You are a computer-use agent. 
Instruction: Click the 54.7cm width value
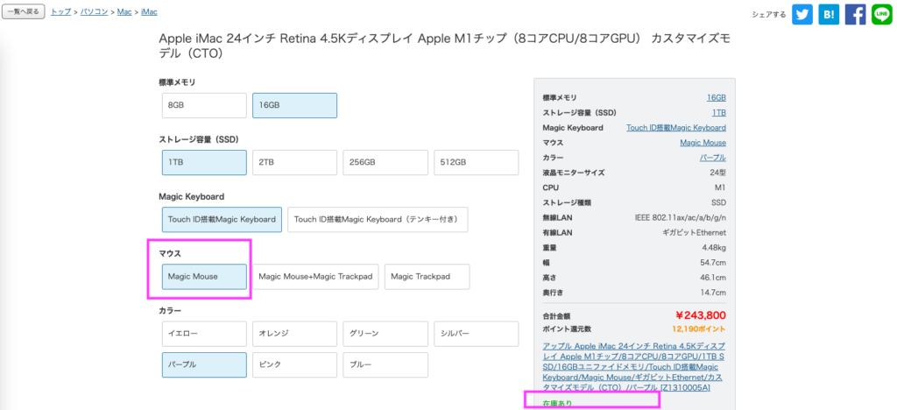pos(714,263)
